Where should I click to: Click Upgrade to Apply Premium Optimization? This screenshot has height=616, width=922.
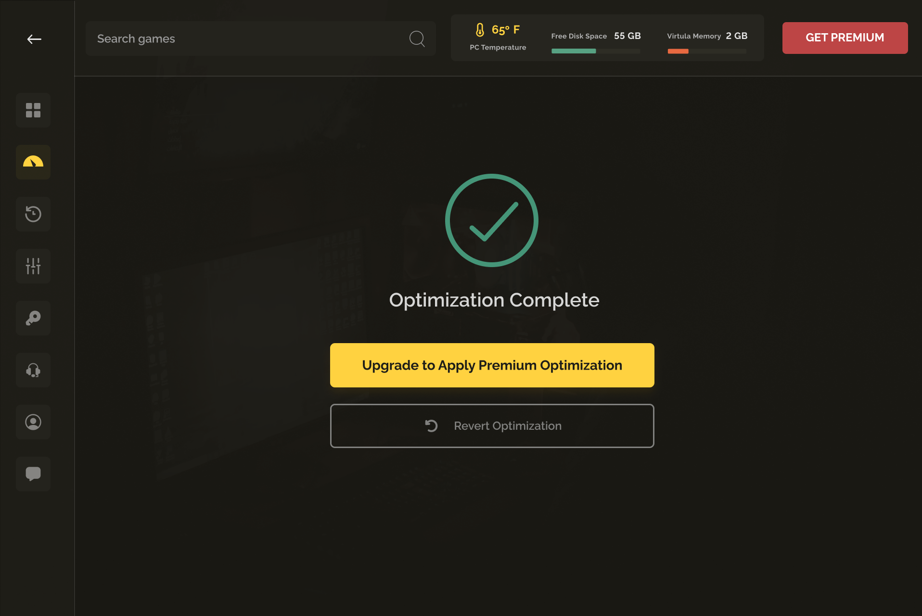click(x=491, y=365)
